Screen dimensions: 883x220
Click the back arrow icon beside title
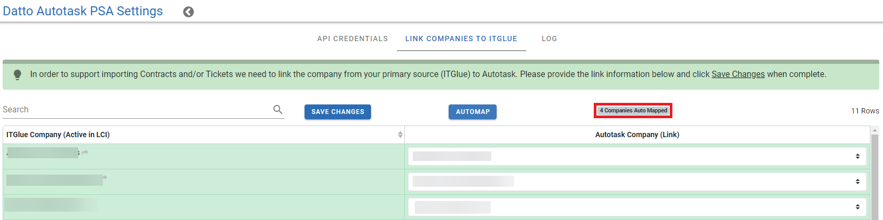[188, 12]
